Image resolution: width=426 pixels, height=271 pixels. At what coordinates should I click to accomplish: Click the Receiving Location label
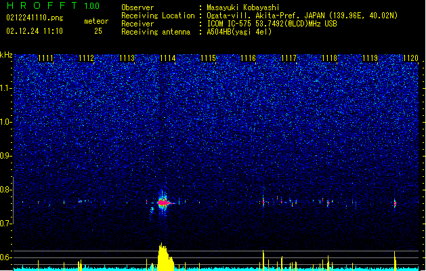pos(158,16)
